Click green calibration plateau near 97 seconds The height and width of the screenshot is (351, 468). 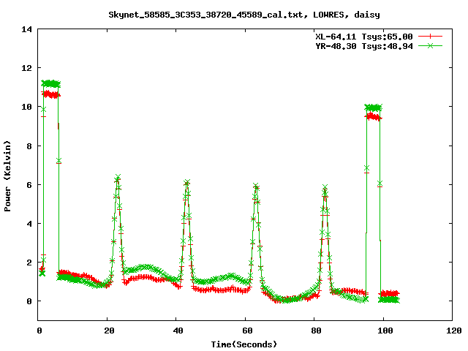(x=374, y=107)
